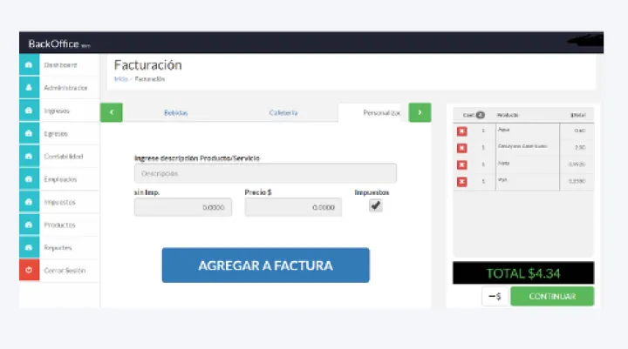Viewport: 628px width, 349px height.
Task: Click the green CONTINUAR button
Action: 551,297
